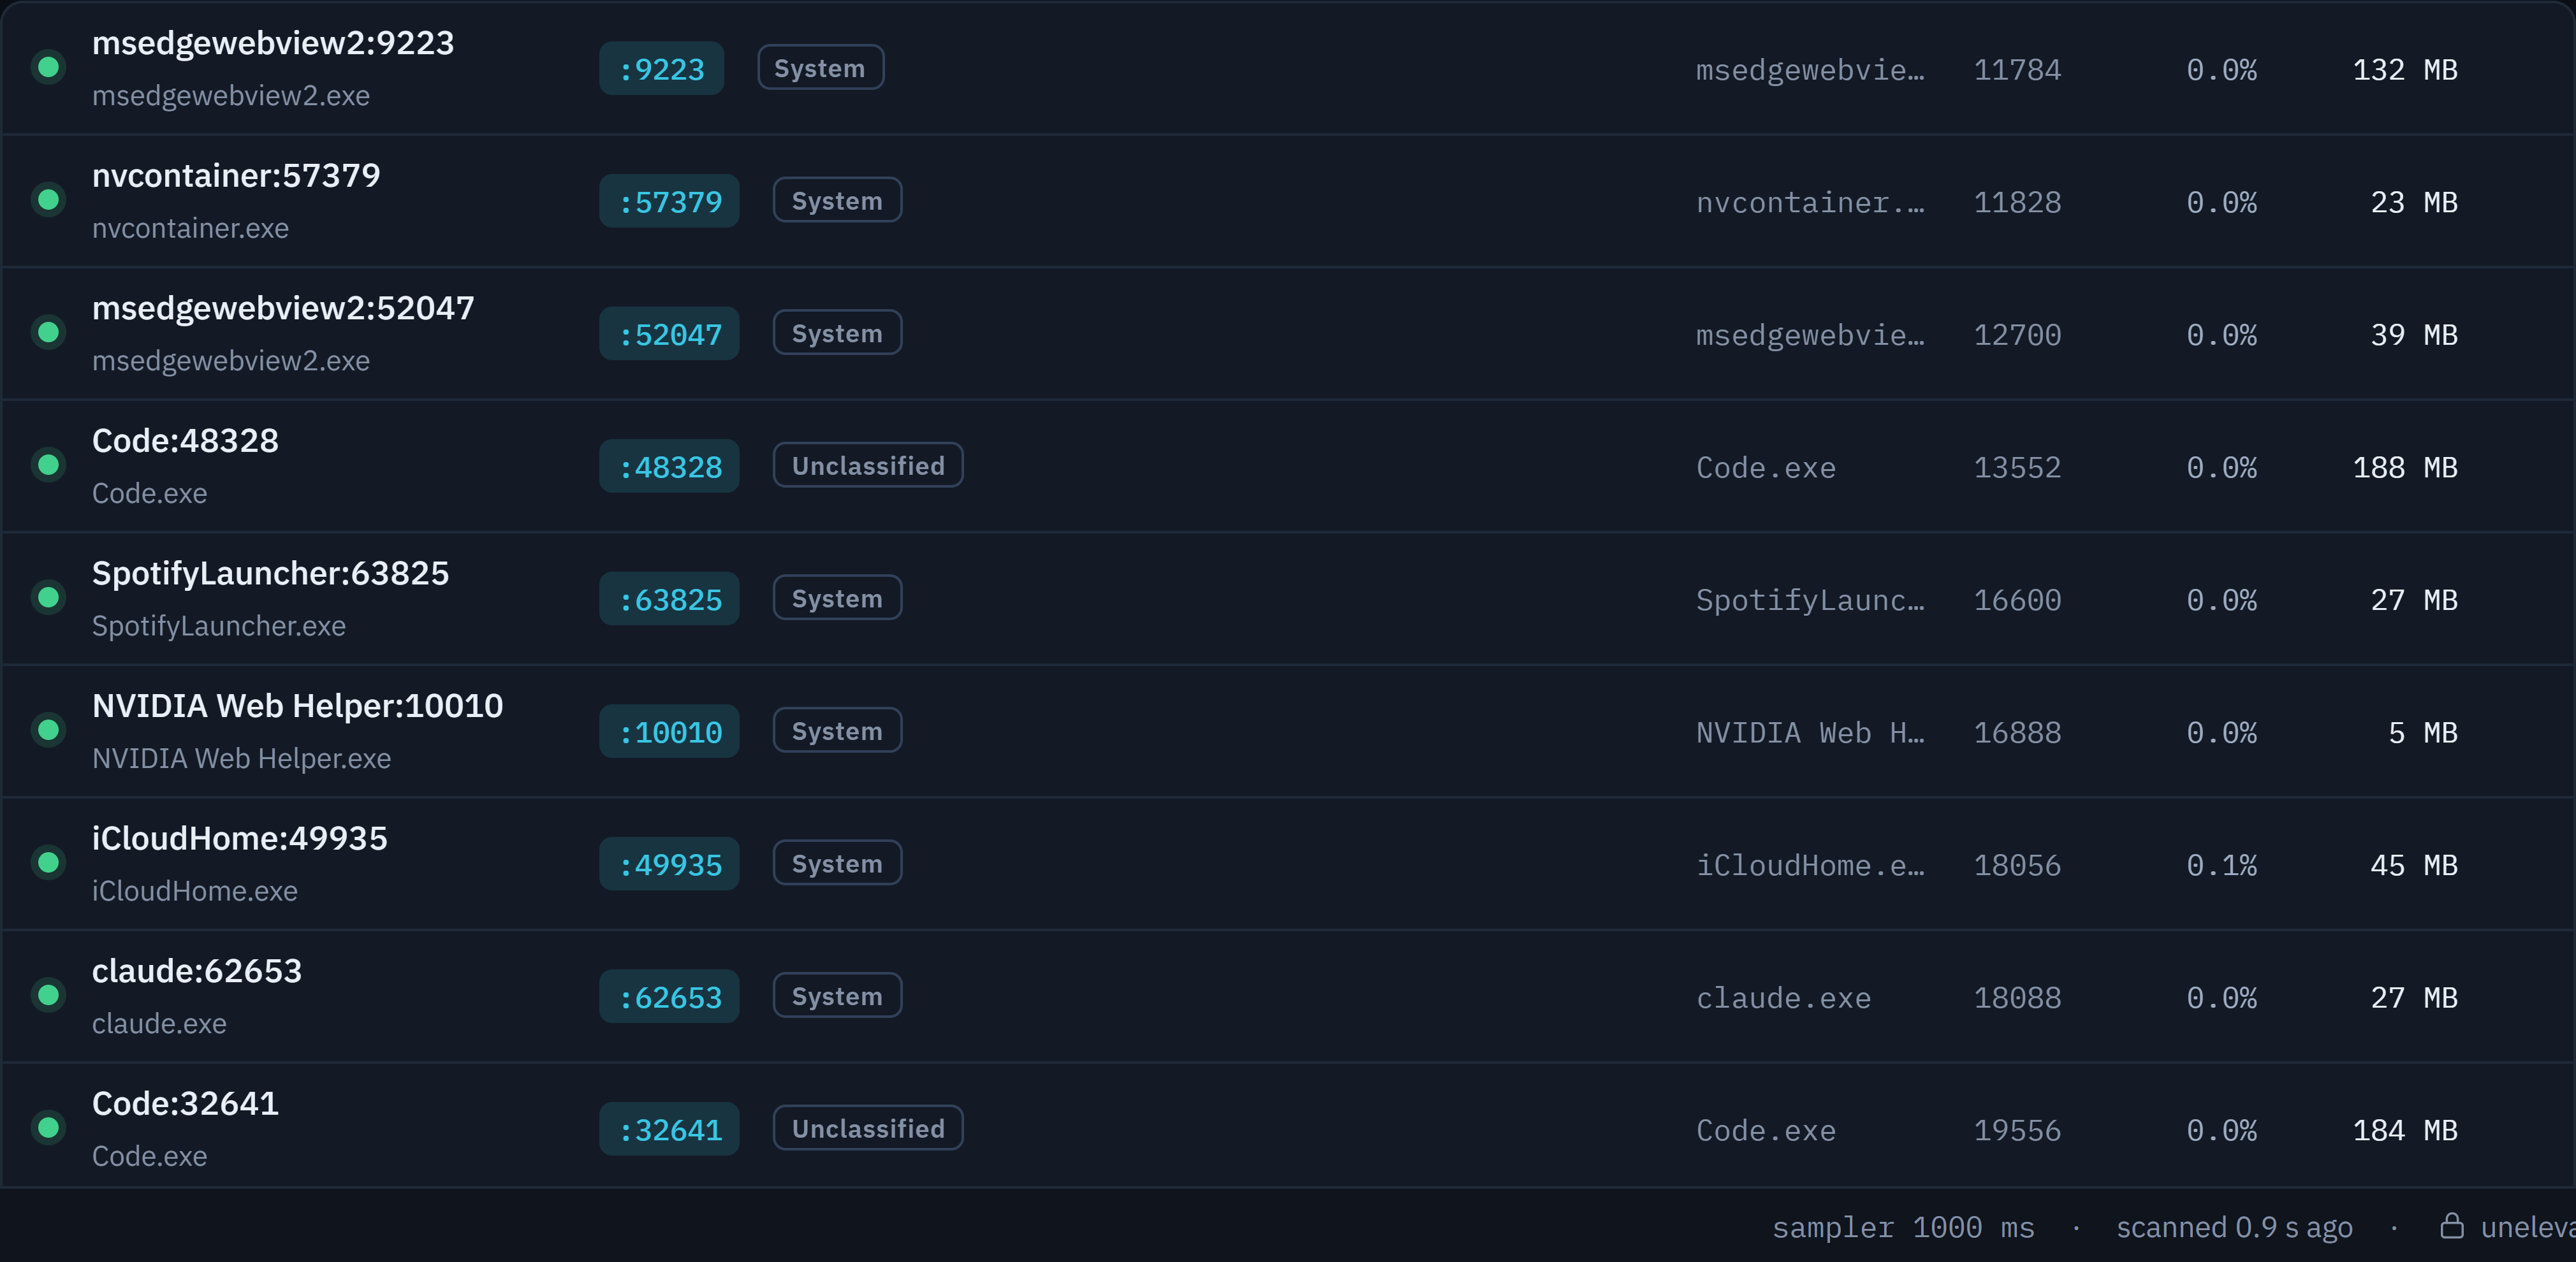
Task: Click green status dot for NVIDIA Web Helper:10010
Action: [x=48, y=730]
